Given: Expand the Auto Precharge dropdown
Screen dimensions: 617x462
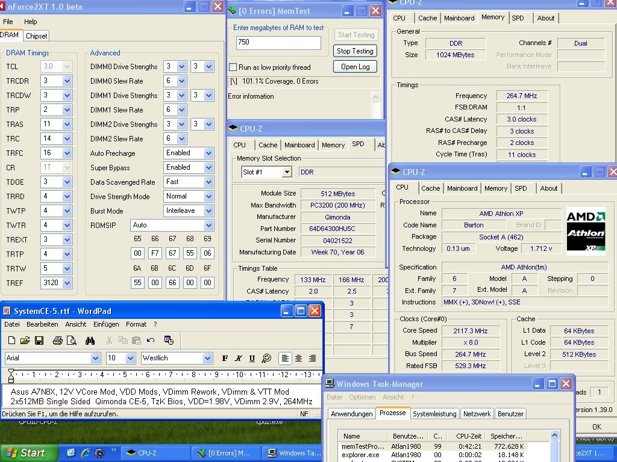Looking at the screenshot, I should 208,153.
